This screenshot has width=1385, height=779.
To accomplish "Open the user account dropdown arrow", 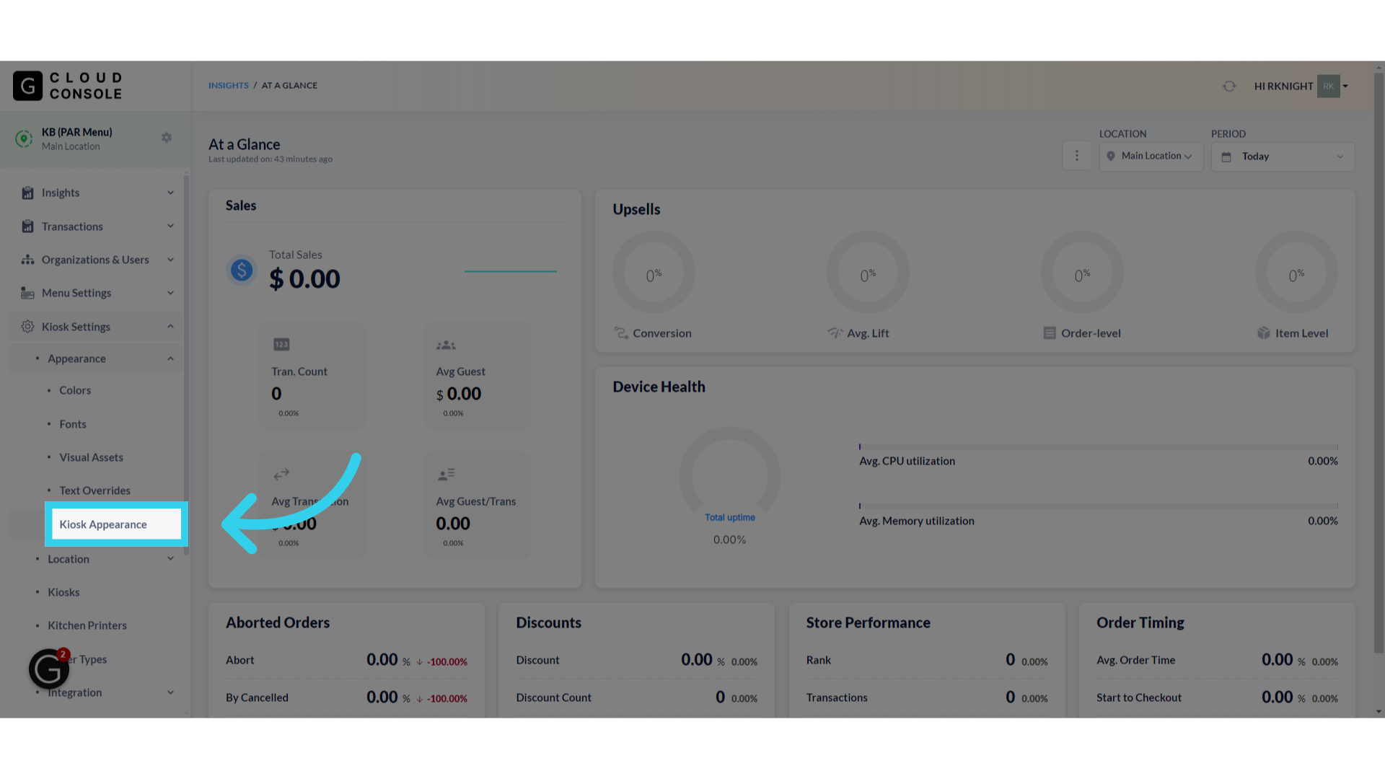I will point(1345,86).
